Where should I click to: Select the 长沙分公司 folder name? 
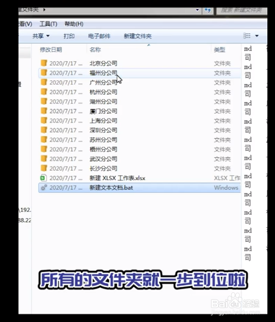tap(103, 169)
